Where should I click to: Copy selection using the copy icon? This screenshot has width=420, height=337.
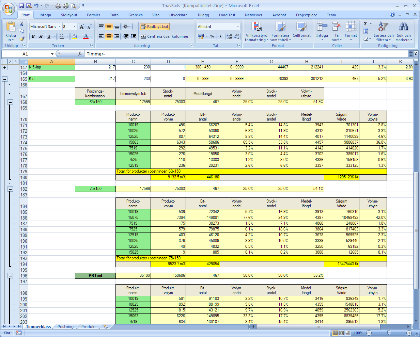coord(22,31)
